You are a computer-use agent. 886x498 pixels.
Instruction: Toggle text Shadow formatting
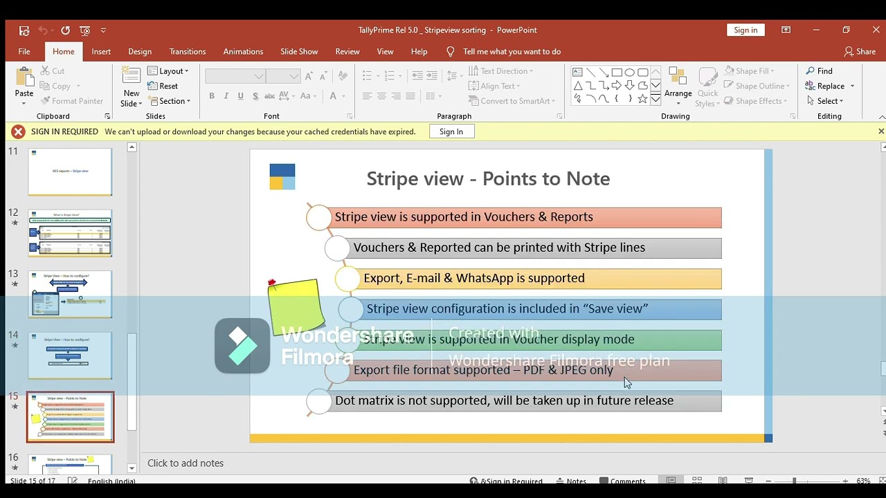pos(255,96)
